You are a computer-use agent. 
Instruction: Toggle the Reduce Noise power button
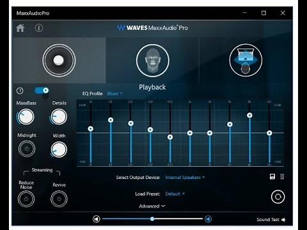[x=26, y=199]
